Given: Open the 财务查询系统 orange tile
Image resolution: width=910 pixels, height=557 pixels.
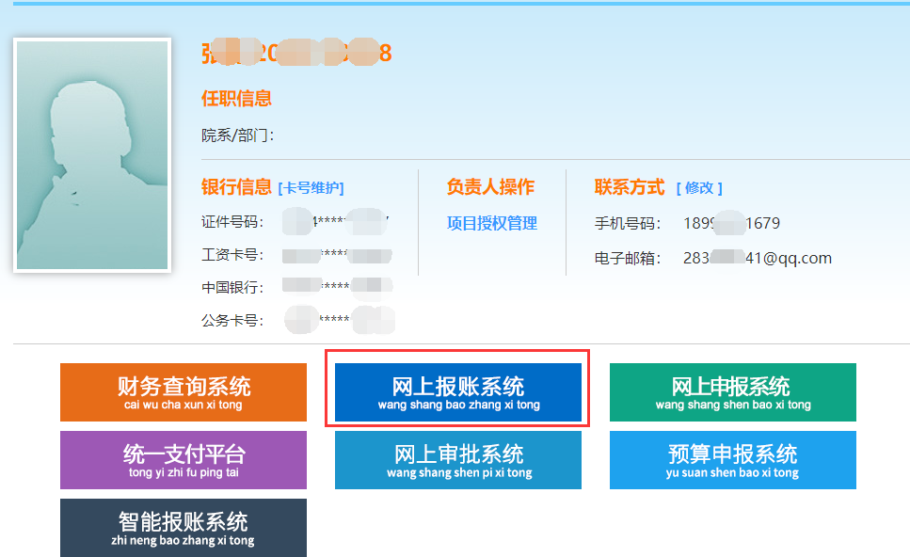Looking at the screenshot, I should 184,392.
